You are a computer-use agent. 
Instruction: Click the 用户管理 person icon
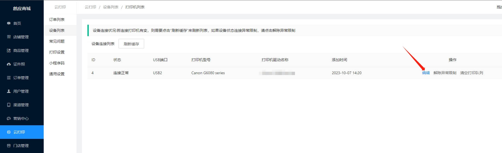pyautogui.click(x=9, y=91)
